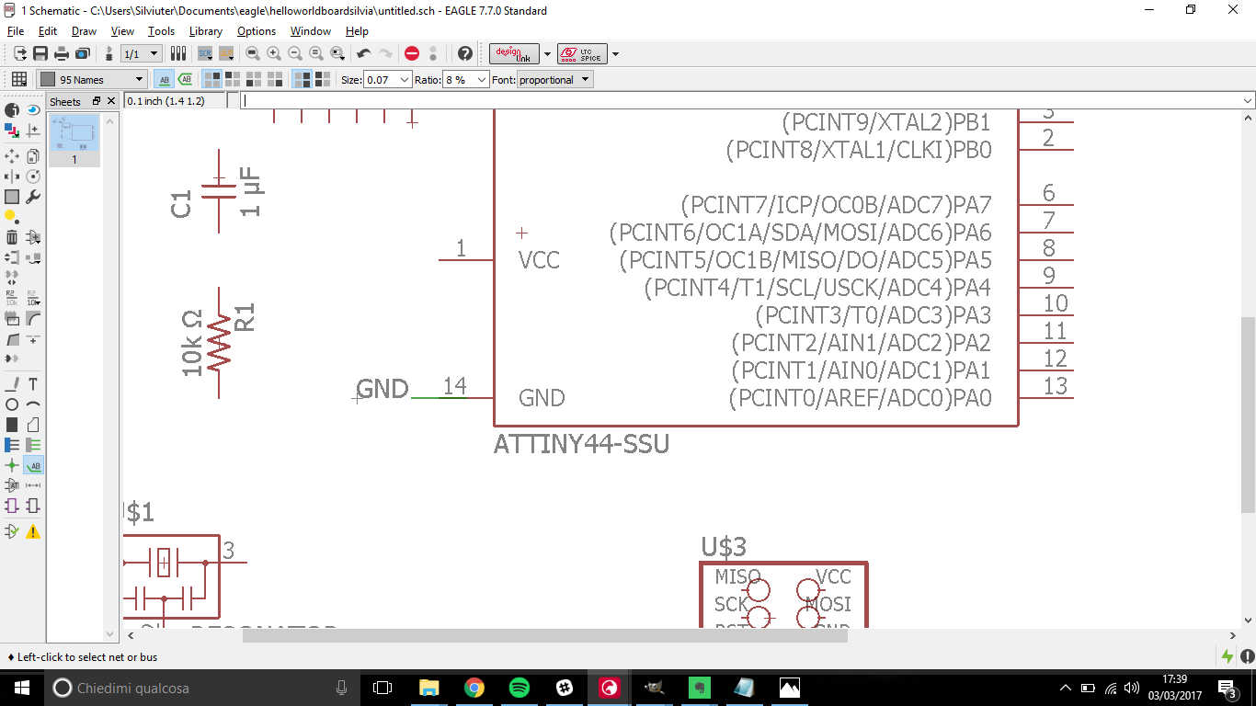
Task: Select the Delete trash can tool
Action: click(x=12, y=238)
